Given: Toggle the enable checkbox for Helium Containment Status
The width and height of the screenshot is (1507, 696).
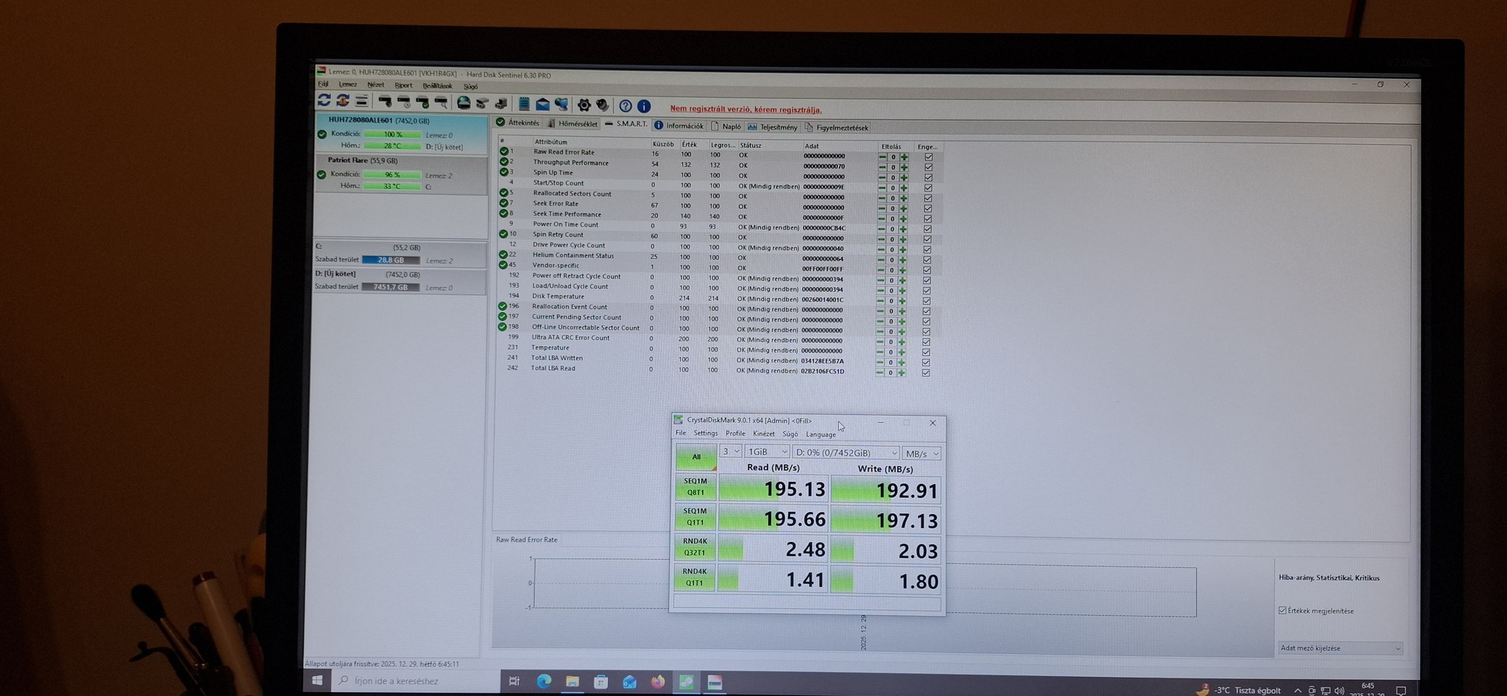Looking at the screenshot, I should [927, 260].
